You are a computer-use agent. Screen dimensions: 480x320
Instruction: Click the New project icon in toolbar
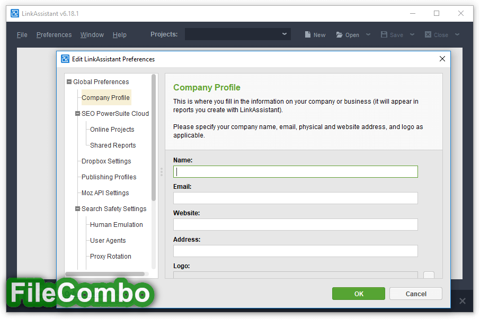point(308,34)
